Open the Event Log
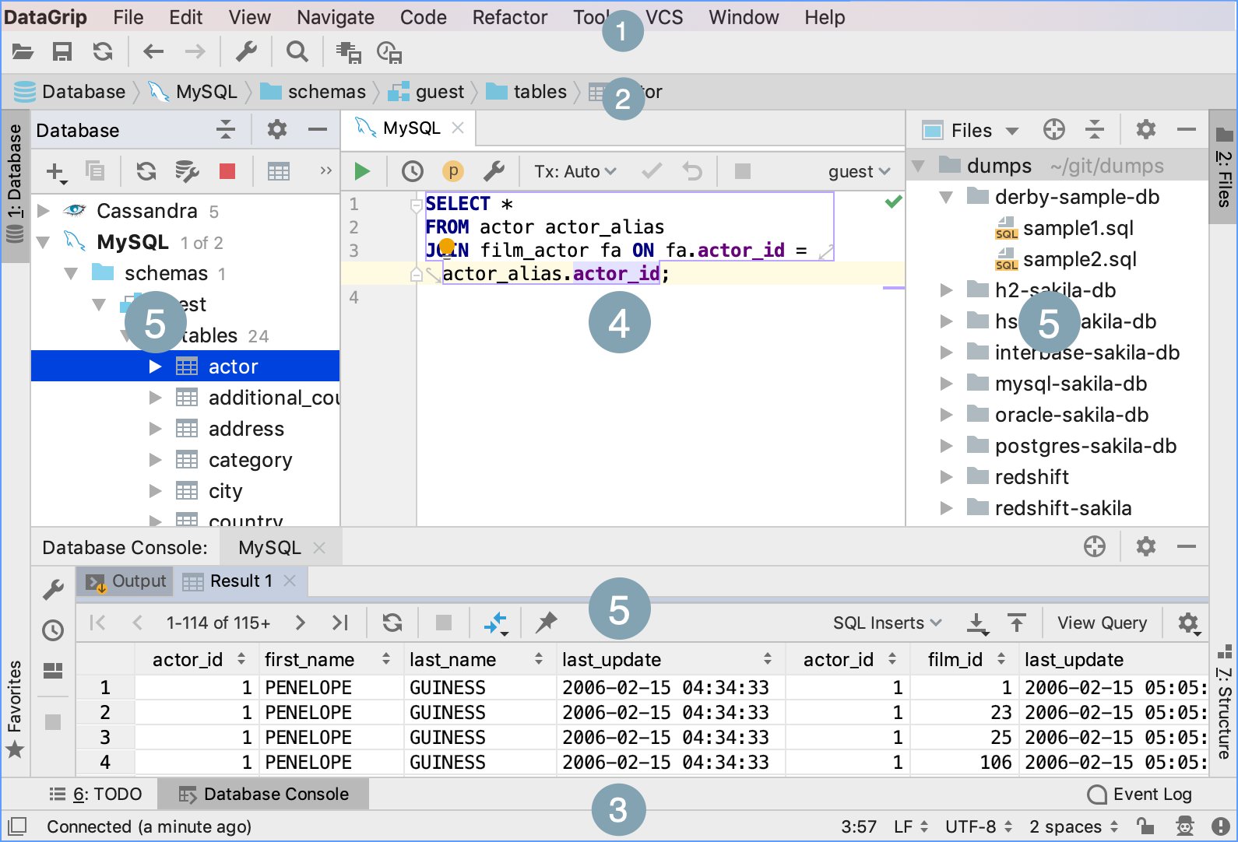The image size is (1238, 842). click(x=1140, y=794)
